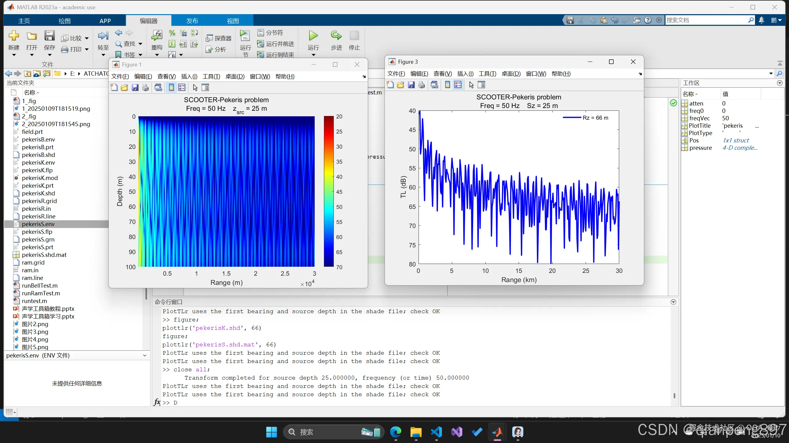Click the Edit Plot arrow in Figure 3
This screenshot has width=789, height=443.
coord(471,85)
